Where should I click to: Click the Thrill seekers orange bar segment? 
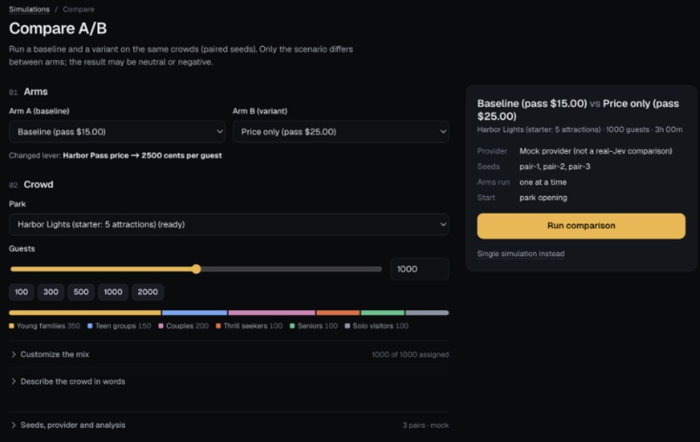338,313
